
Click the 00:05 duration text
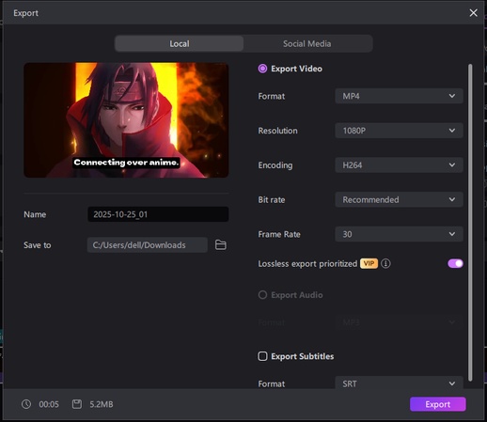point(49,404)
